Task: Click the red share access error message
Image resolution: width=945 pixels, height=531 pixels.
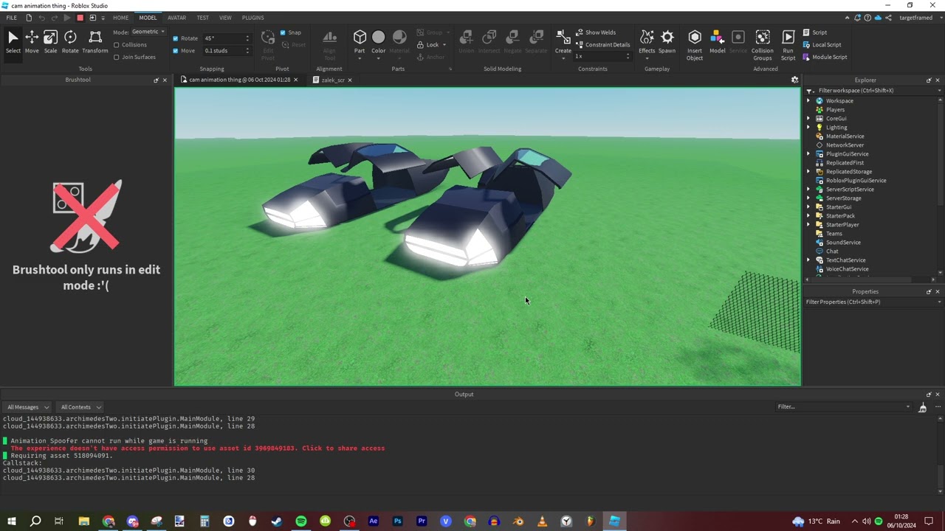Action: click(197, 448)
